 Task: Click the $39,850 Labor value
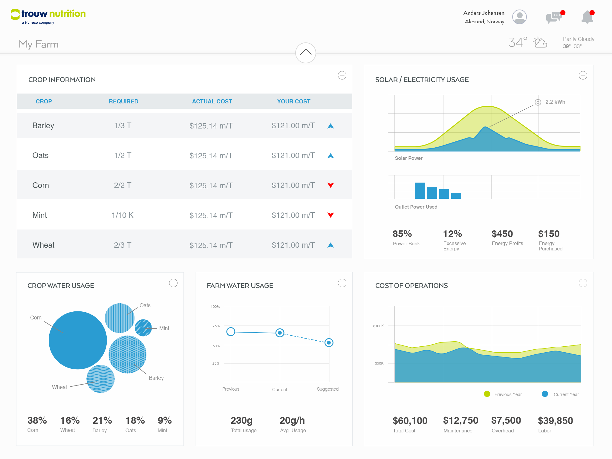[555, 421]
